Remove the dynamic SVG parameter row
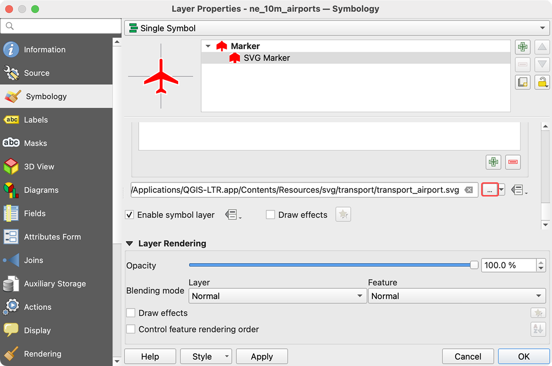This screenshot has width=552, height=366. [x=513, y=162]
